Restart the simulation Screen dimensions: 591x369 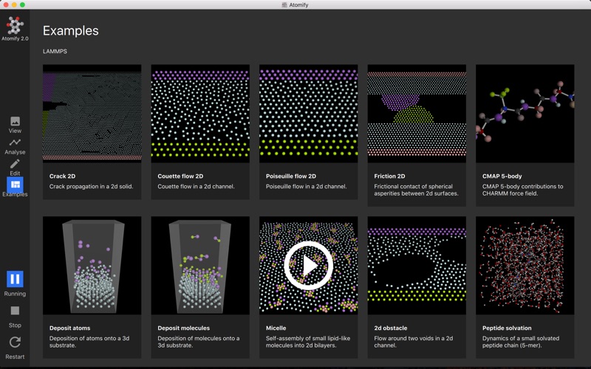(15, 342)
